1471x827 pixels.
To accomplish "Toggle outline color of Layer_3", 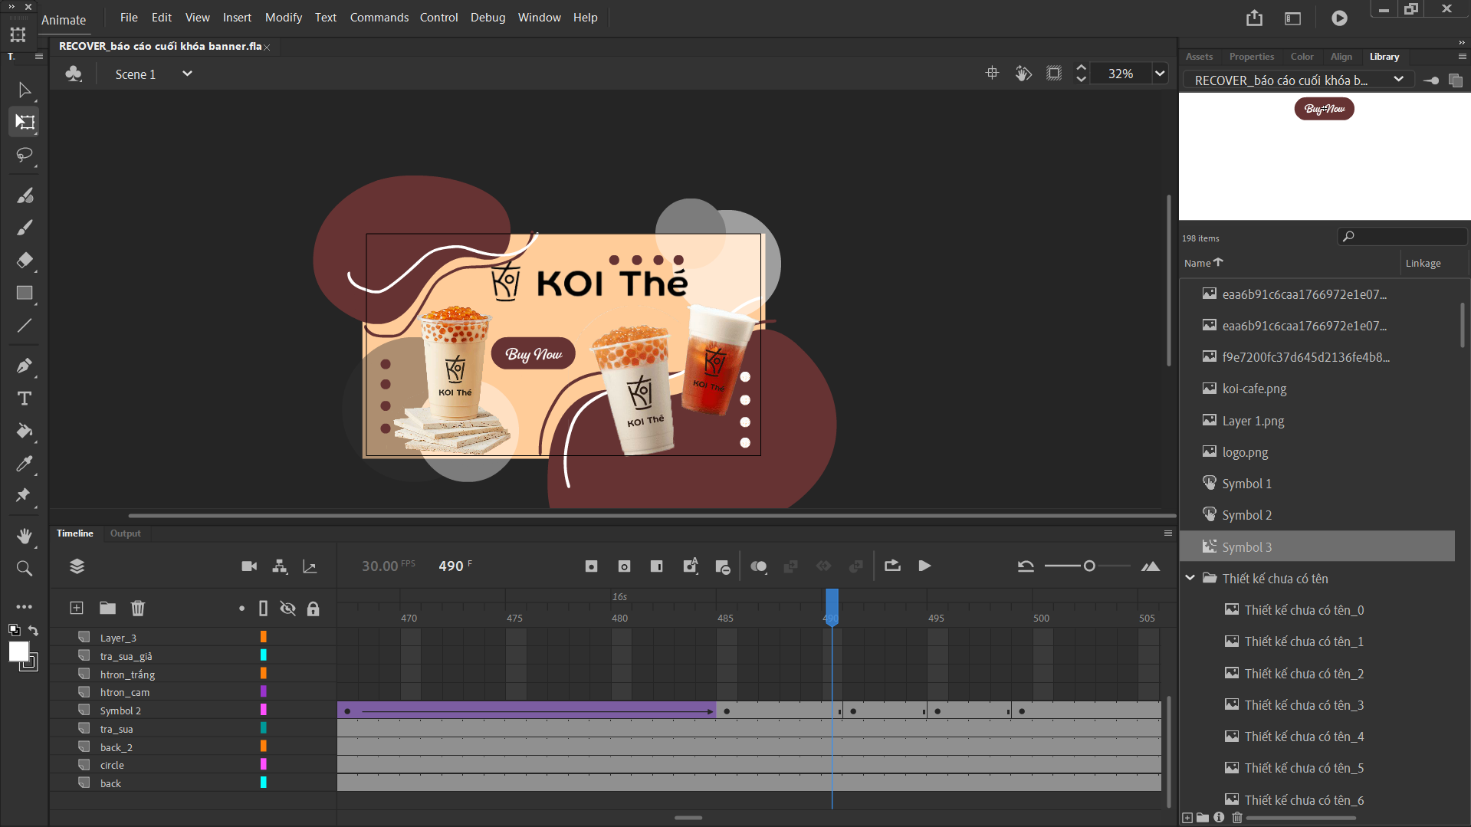I will point(263,637).
